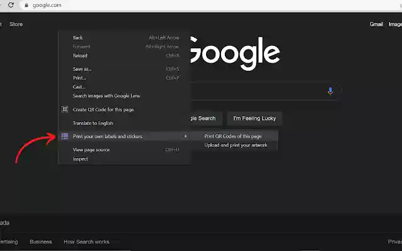
Task: Expand the labels and stickers submenu arrow
Action: tap(186, 136)
